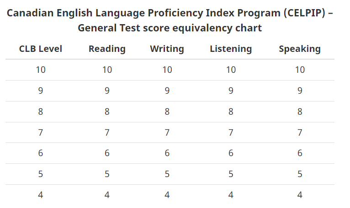Click the Reading score 4 cell

pyautogui.click(x=107, y=195)
